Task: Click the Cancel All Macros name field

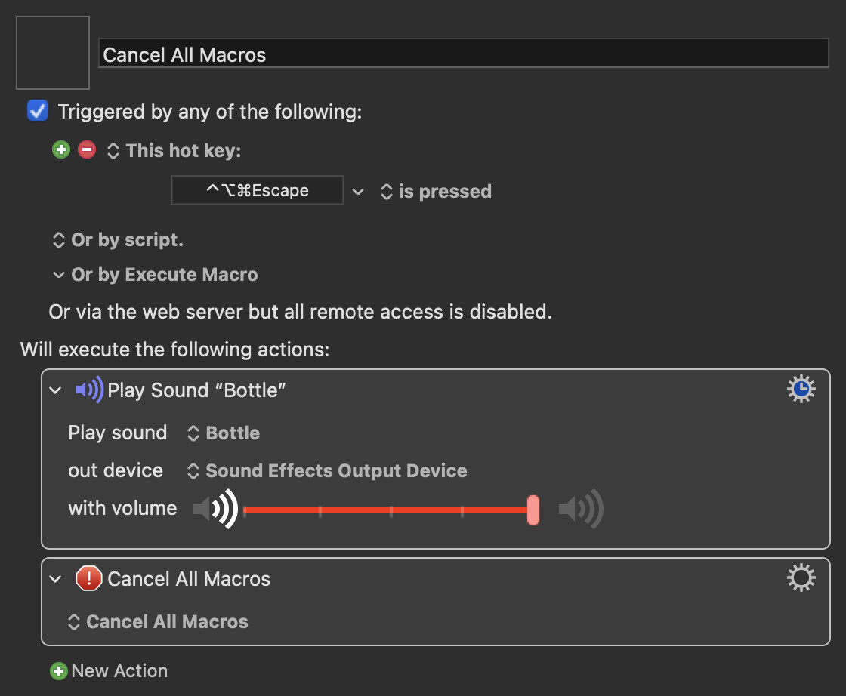Action: pyautogui.click(x=464, y=53)
